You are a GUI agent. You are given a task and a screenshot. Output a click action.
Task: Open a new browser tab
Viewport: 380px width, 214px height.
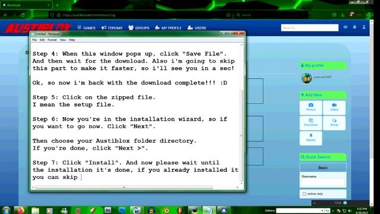(57, 5)
